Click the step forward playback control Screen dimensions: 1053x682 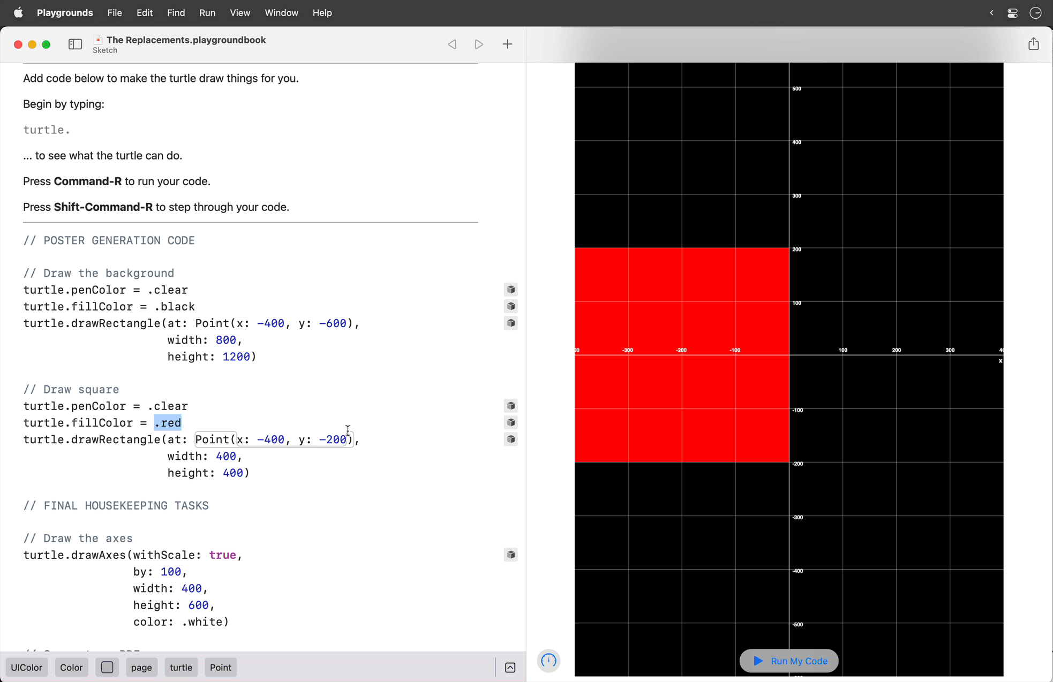point(477,44)
